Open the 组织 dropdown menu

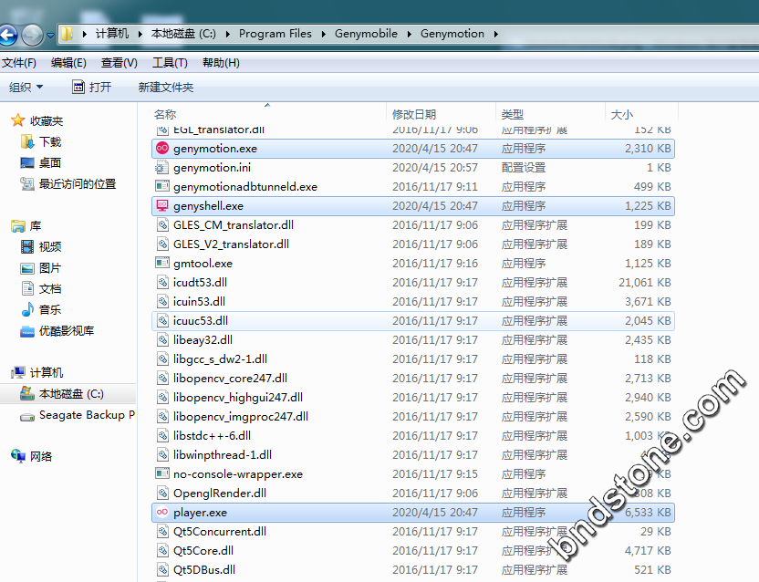(26, 88)
